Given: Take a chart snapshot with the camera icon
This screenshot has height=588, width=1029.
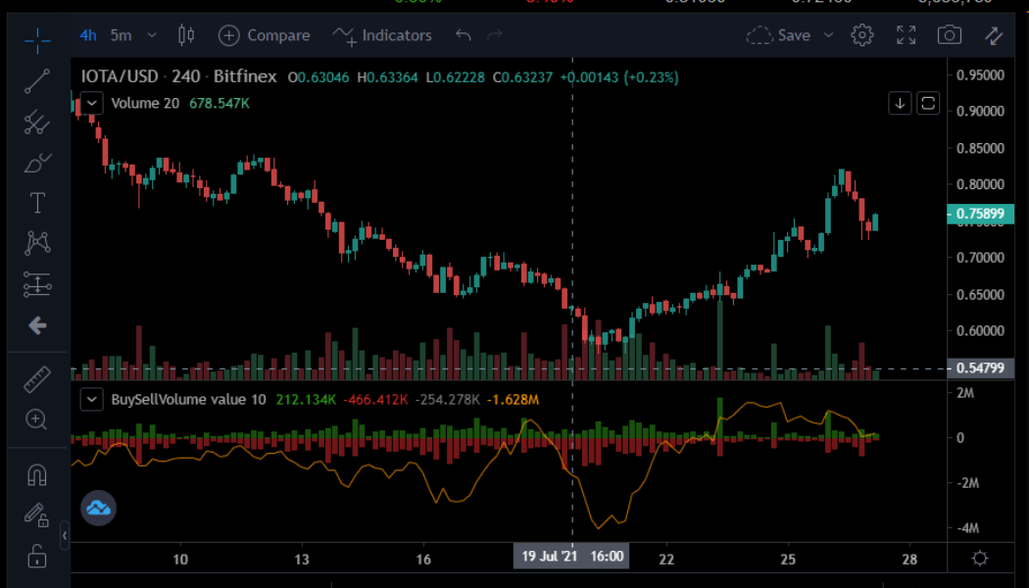Looking at the screenshot, I should 949,34.
